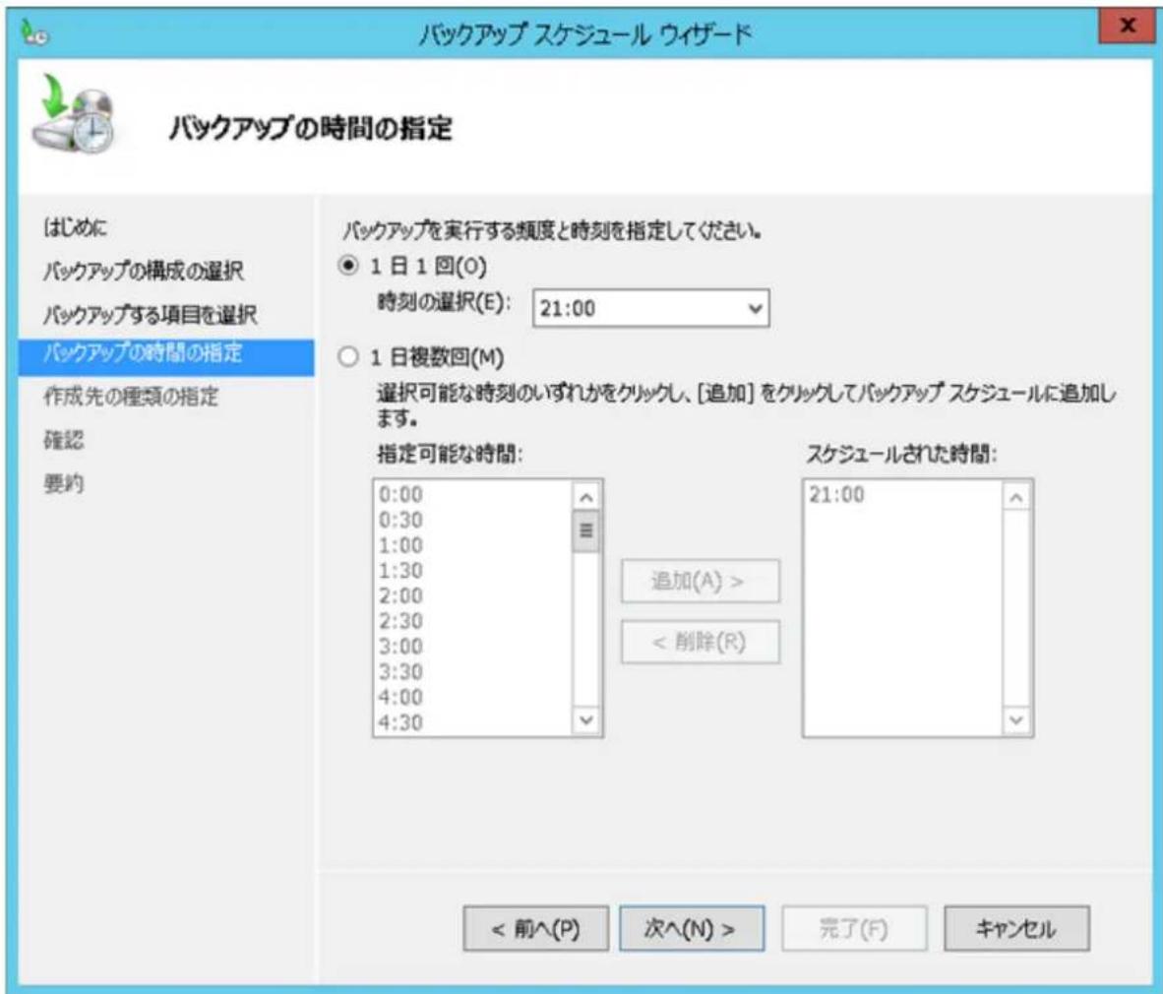Click the 確認 step in the sidebar

[64, 440]
